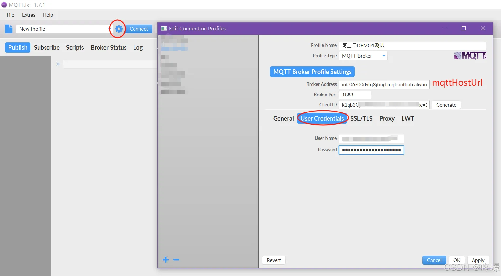Click the Connect button
Image resolution: width=501 pixels, height=276 pixels.
click(x=139, y=29)
